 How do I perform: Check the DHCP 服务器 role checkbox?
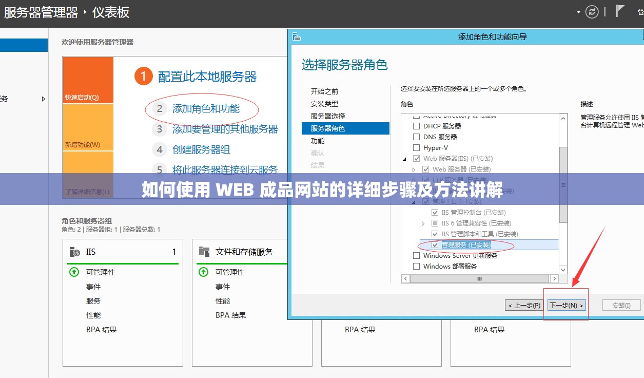(417, 126)
